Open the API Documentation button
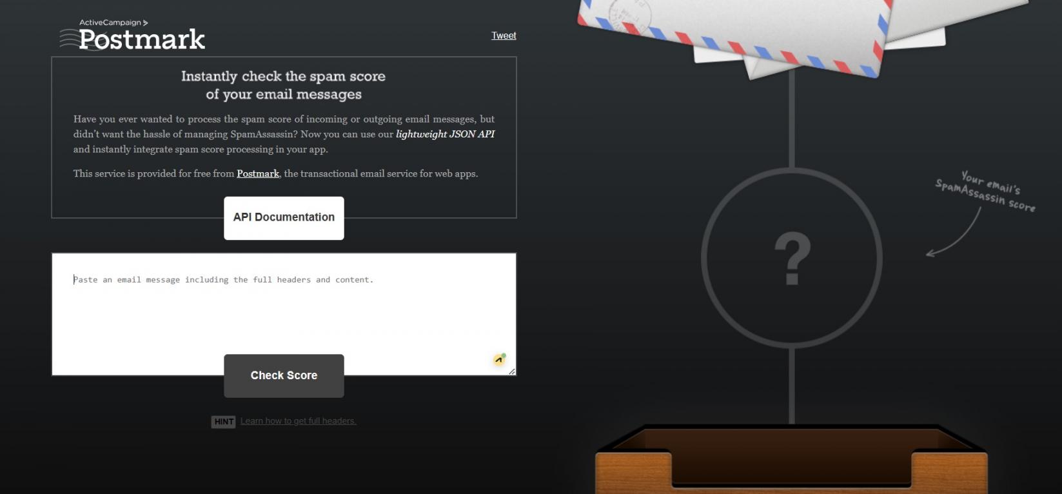 [x=284, y=218]
